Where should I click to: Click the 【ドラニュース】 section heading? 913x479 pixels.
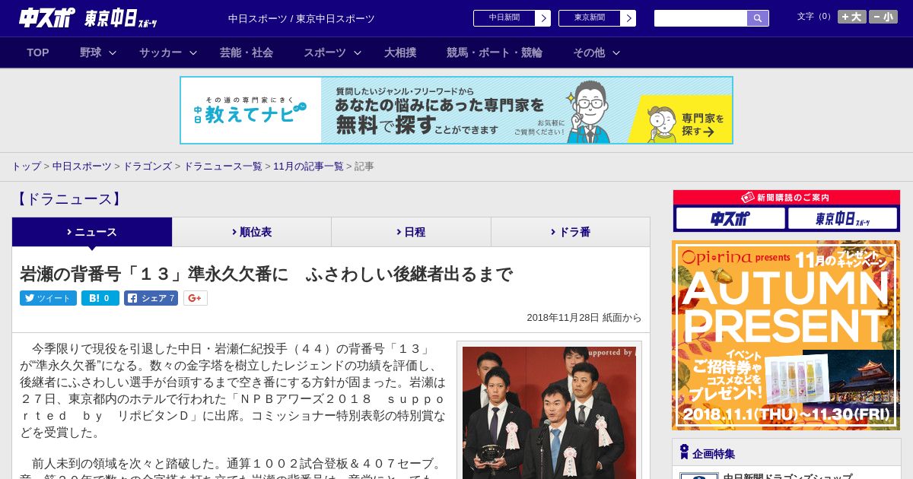[x=68, y=199]
